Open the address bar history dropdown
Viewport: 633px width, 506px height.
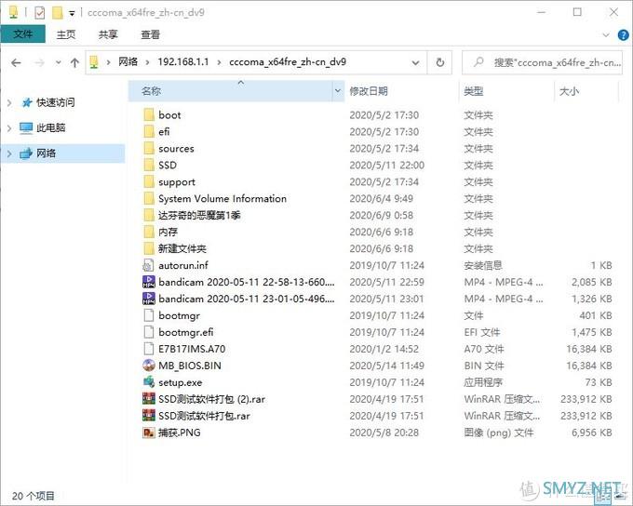[x=415, y=63]
